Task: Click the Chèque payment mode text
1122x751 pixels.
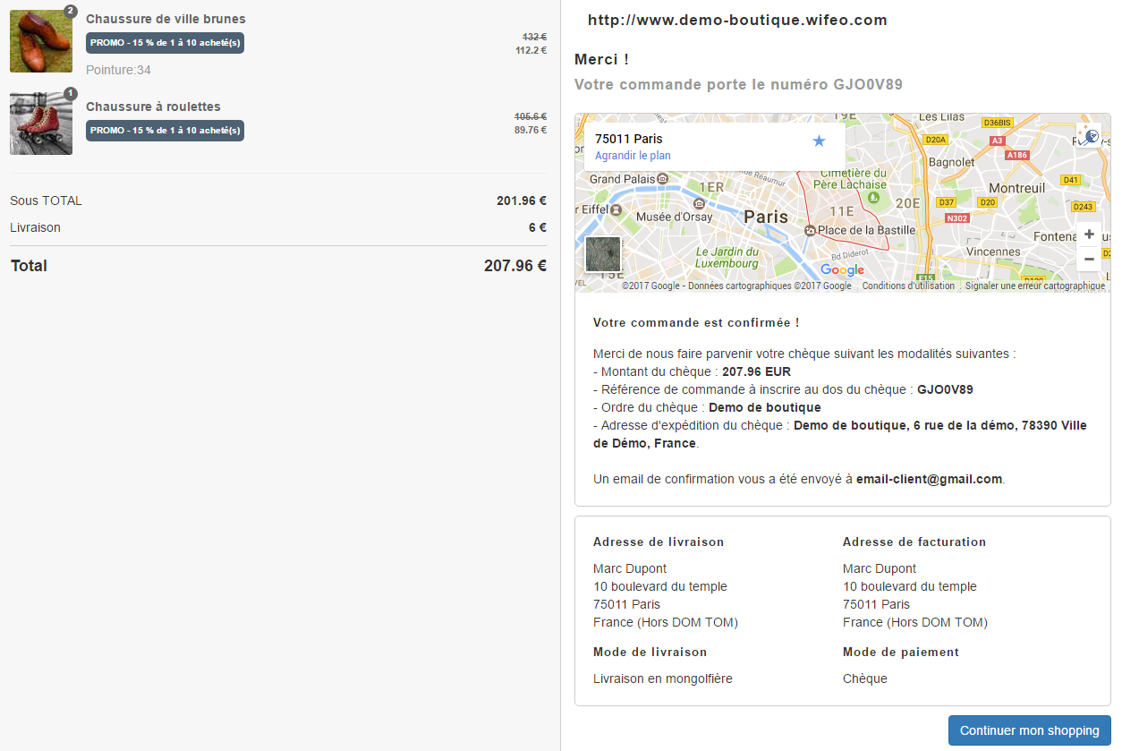Action: [x=865, y=678]
